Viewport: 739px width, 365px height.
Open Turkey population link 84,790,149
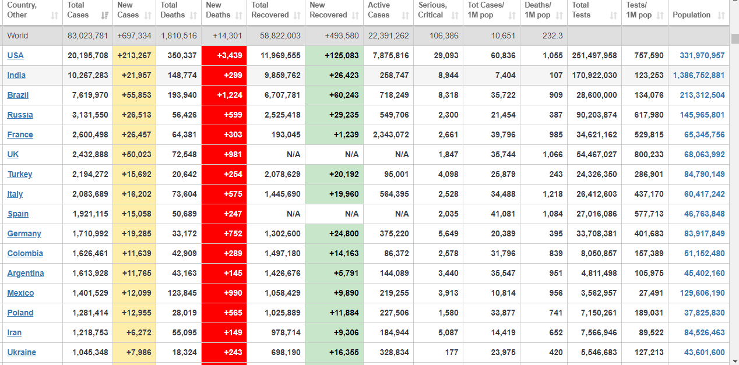pyautogui.click(x=705, y=174)
